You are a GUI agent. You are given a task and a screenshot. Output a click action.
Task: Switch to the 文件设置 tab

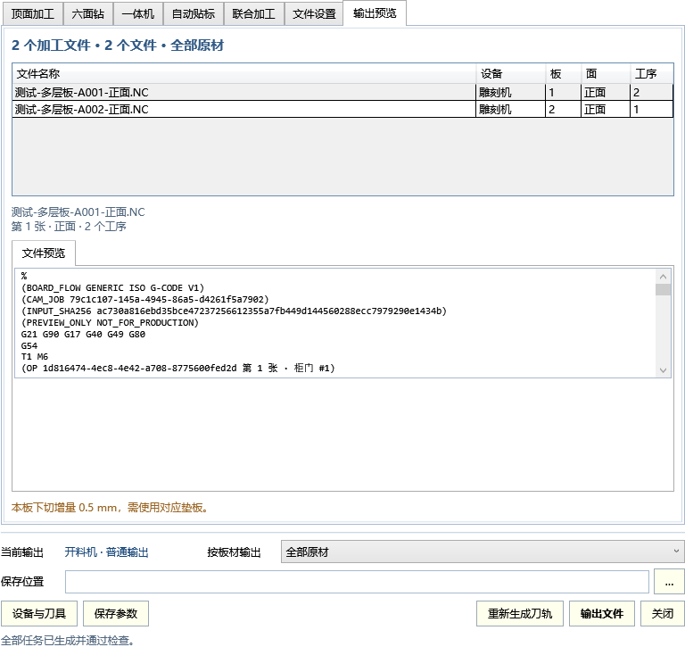314,14
